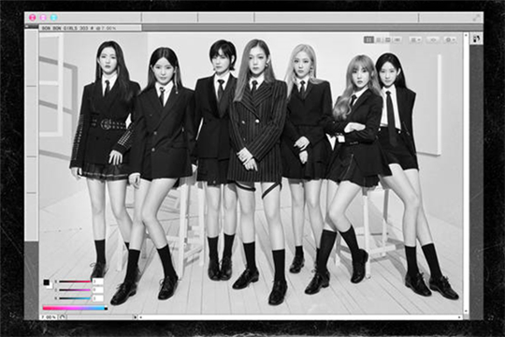Click the black foreground color swatch
Screen dimensions: 505x337
click(47, 283)
